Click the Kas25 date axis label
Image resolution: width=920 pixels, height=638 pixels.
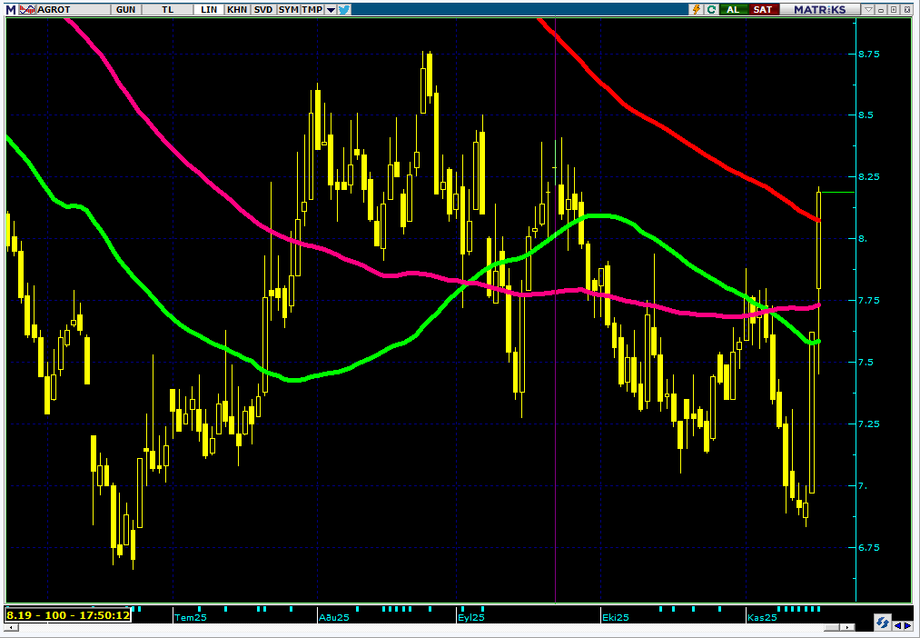[x=762, y=617]
